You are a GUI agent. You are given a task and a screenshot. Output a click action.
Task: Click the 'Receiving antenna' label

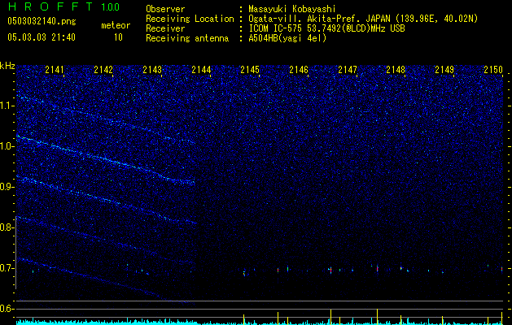click(x=187, y=38)
